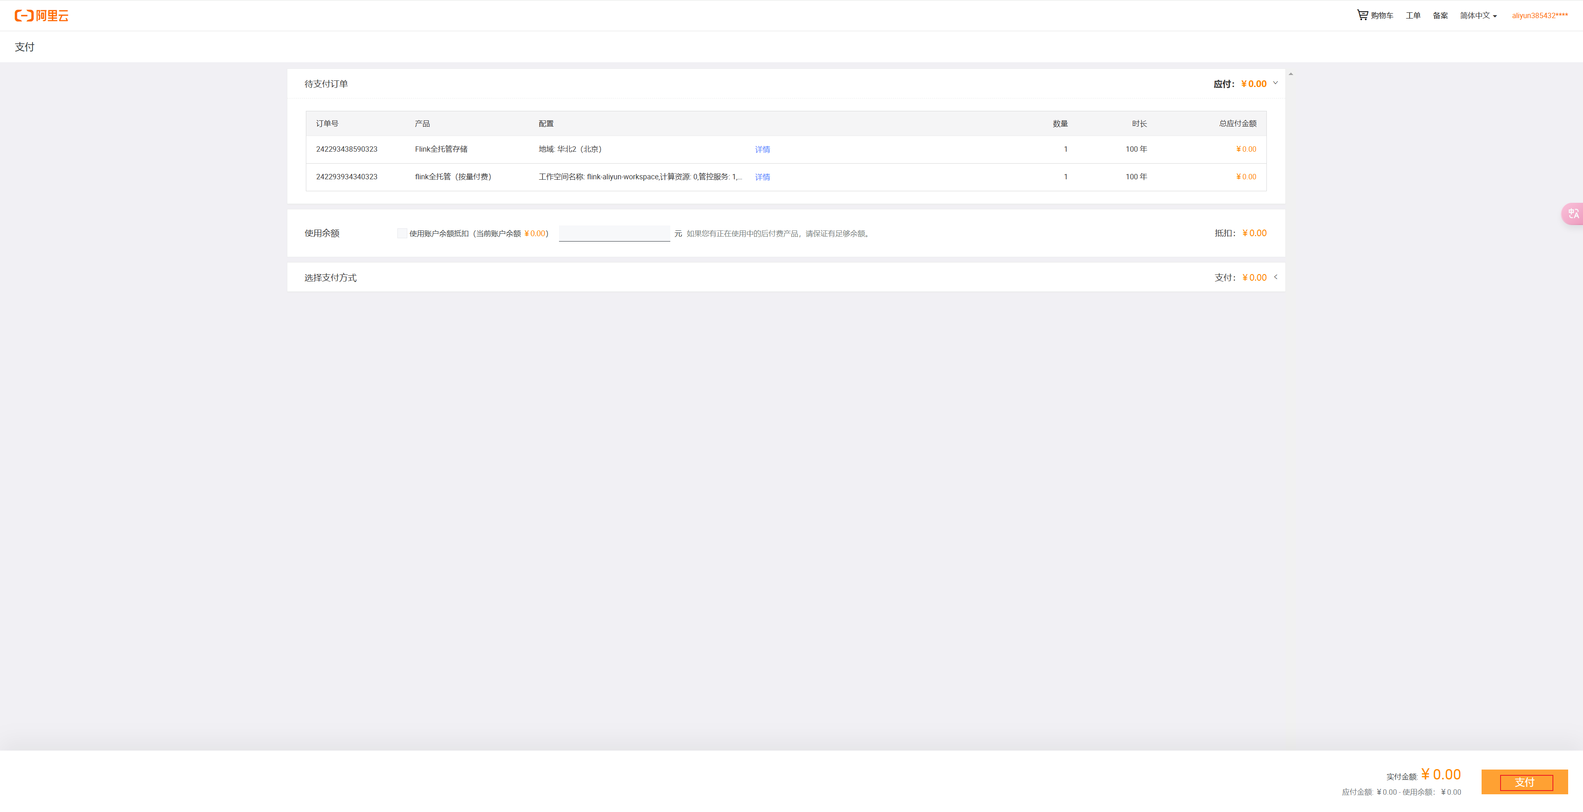Click the 选择支付方式 section title
The image size is (1583, 812).
[330, 278]
